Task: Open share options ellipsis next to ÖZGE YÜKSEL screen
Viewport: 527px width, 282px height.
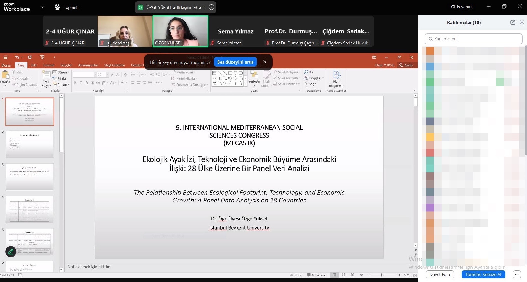Action: (211, 7)
